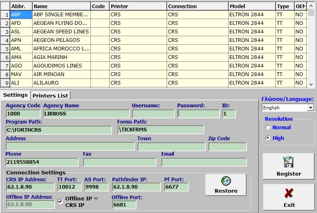Click the Agency Name field
Viewport: 317px width, 213px height.
(86, 114)
